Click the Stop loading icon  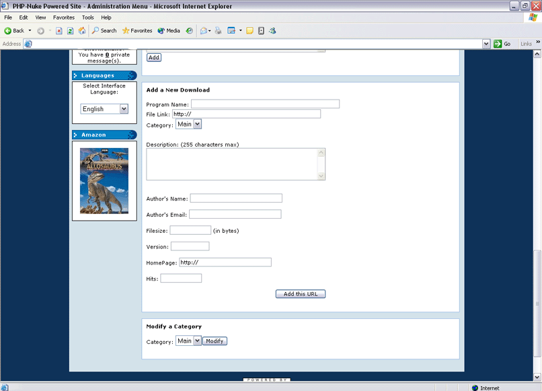pyautogui.click(x=59, y=30)
